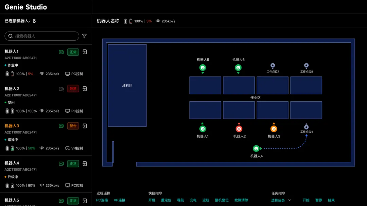Click the 堆料区 zone on map
The image size is (367, 206).
click(x=127, y=85)
